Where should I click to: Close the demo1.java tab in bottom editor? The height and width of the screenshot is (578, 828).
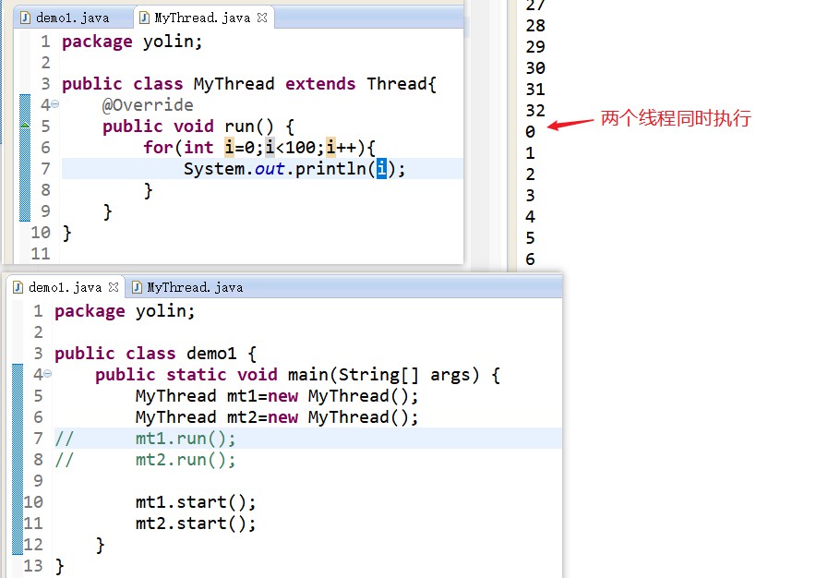point(113,287)
